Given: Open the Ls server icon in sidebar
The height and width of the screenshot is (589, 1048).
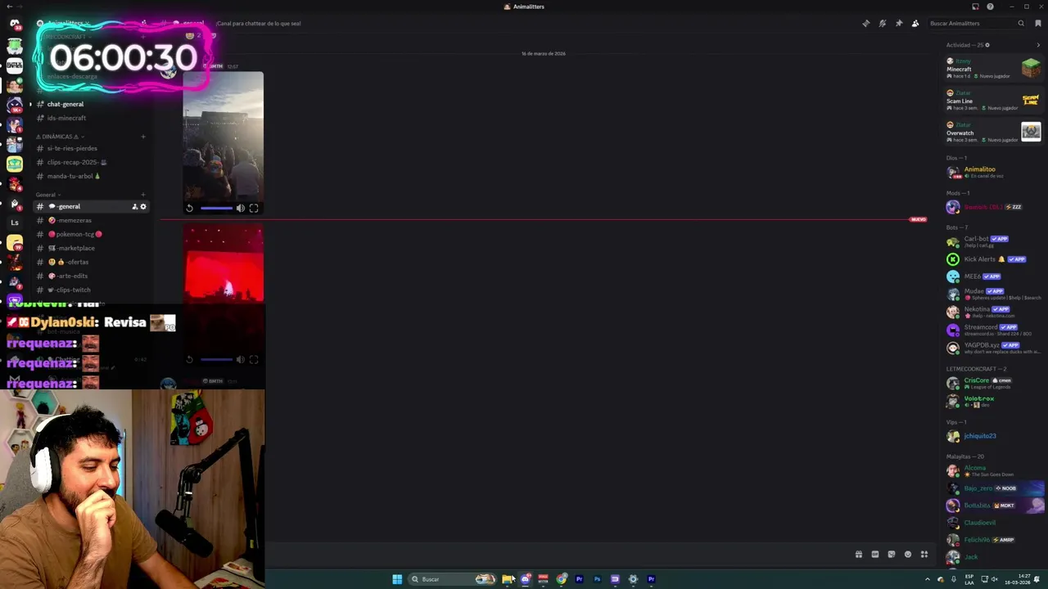Looking at the screenshot, I should click(x=14, y=223).
